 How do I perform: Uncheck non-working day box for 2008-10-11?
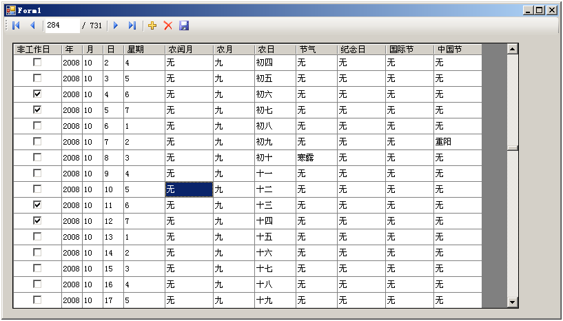click(x=37, y=205)
